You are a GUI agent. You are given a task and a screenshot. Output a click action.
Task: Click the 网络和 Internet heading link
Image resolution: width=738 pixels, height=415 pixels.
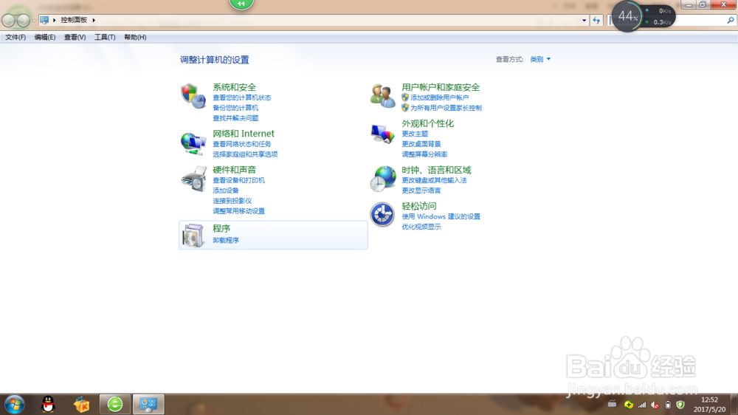[x=244, y=134]
